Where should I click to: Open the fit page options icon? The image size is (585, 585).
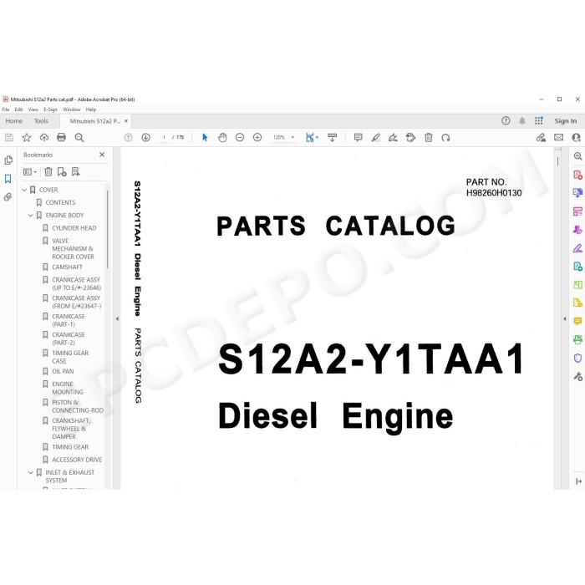pos(312,138)
